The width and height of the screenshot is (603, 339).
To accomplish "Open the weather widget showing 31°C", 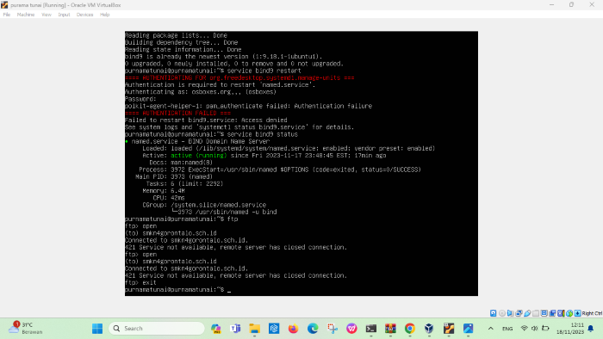I will click(x=26, y=329).
